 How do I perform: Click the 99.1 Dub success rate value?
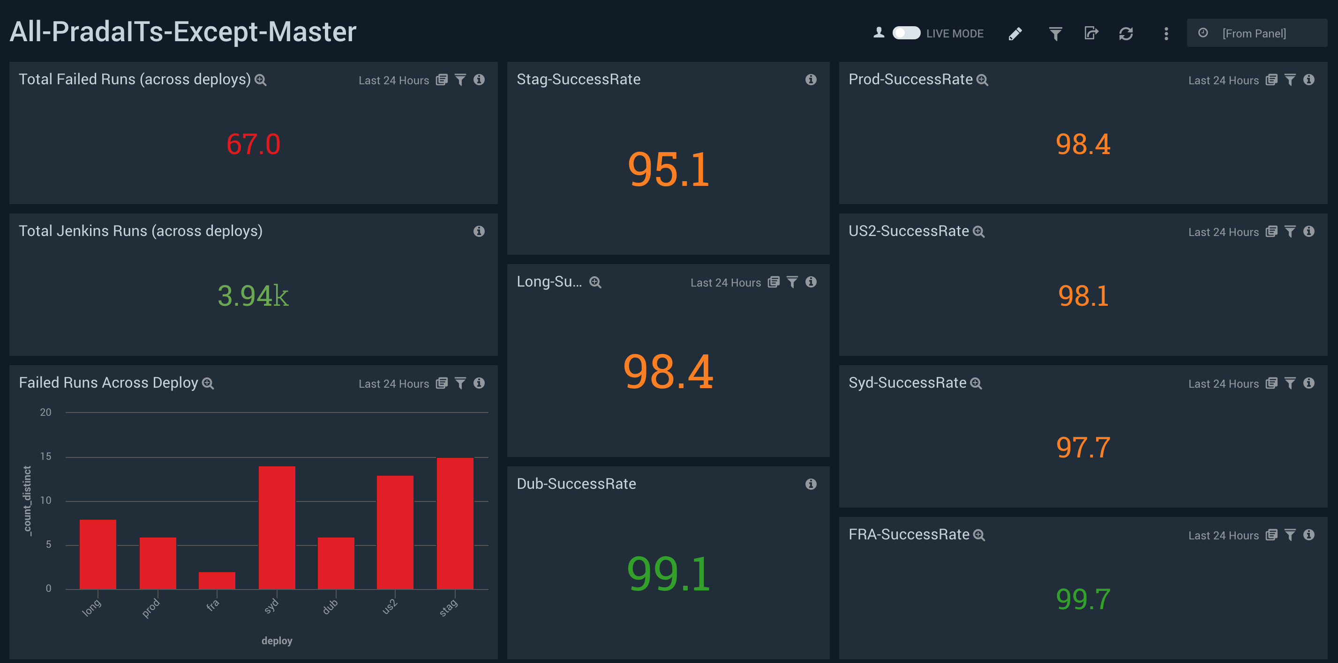669,573
